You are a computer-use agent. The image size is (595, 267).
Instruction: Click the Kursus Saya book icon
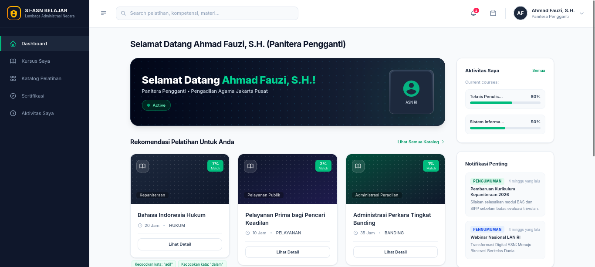13,61
